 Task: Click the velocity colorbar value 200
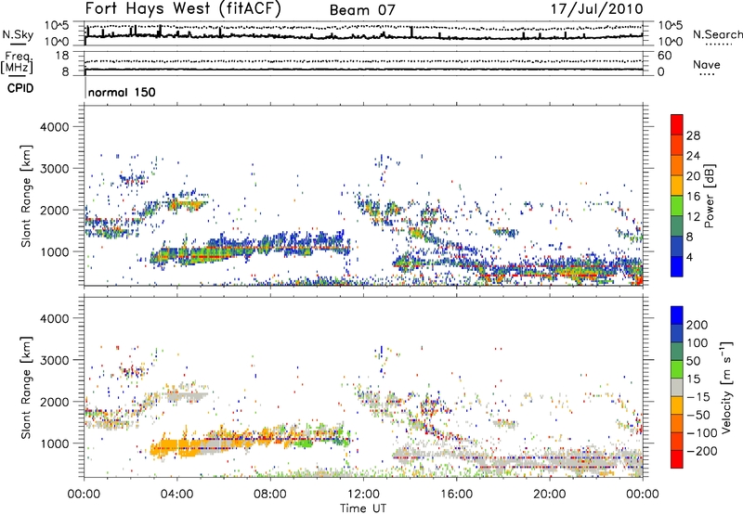(x=697, y=325)
